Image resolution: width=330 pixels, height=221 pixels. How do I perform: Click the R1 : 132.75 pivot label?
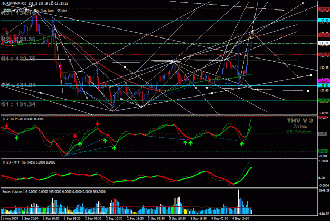18,59
